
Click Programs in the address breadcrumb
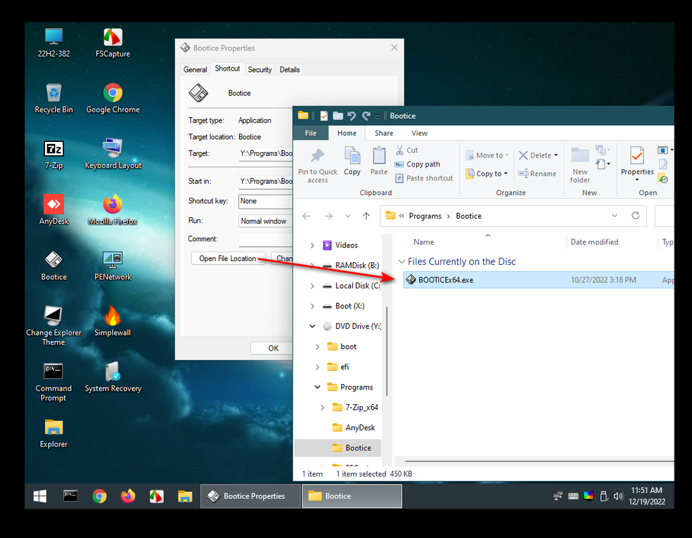click(425, 216)
